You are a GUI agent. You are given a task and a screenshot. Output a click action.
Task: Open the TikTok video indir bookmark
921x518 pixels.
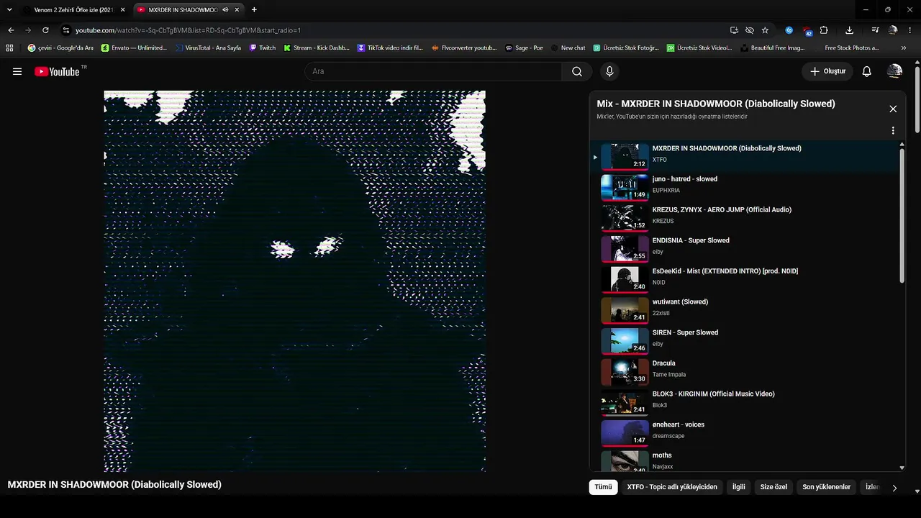[x=390, y=48]
